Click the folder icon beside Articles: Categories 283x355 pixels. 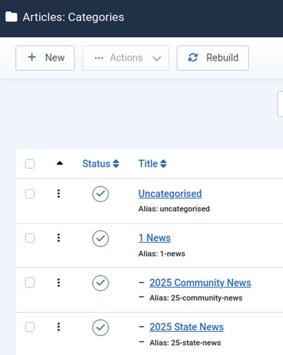pyautogui.click(x=11, y=17)
